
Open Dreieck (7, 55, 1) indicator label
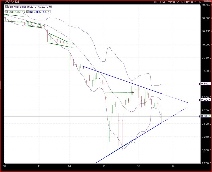pos(40,12)
